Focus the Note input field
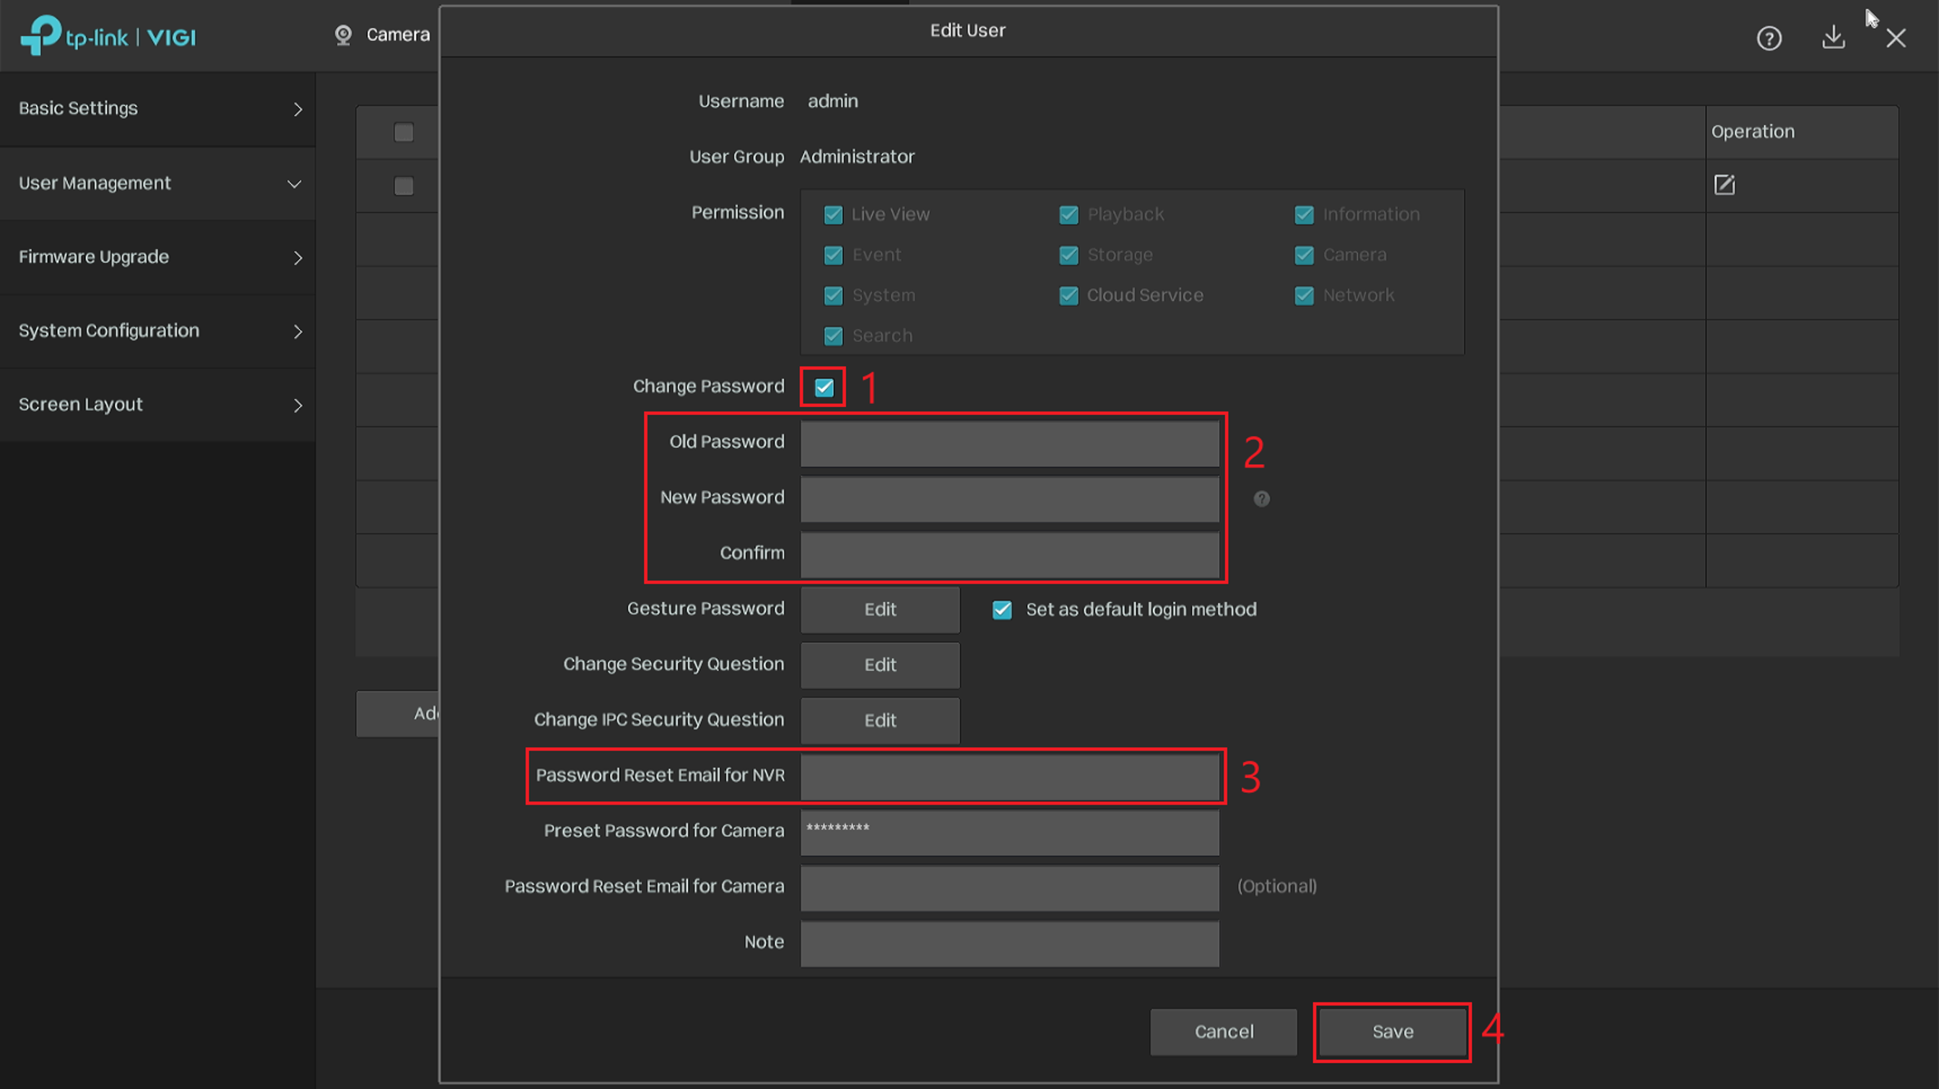 1009,944
